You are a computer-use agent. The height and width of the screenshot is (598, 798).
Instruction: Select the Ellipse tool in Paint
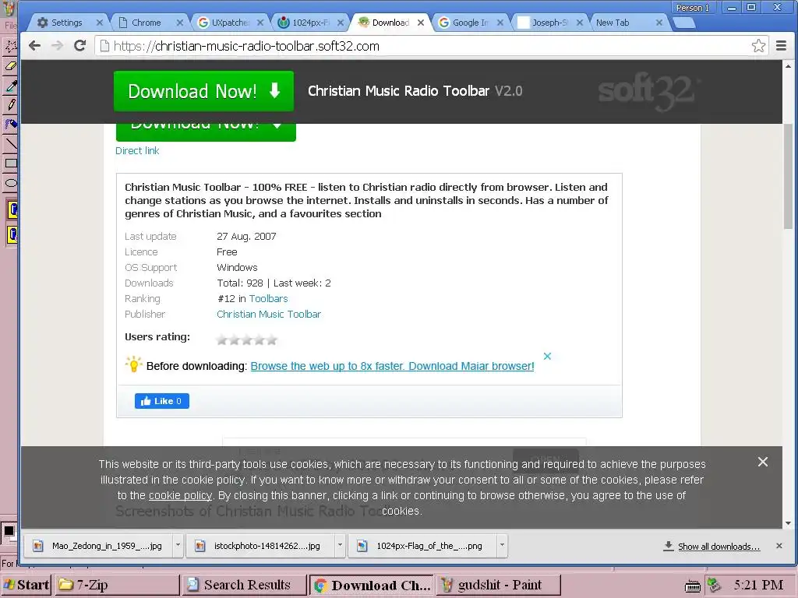[10, 182]
